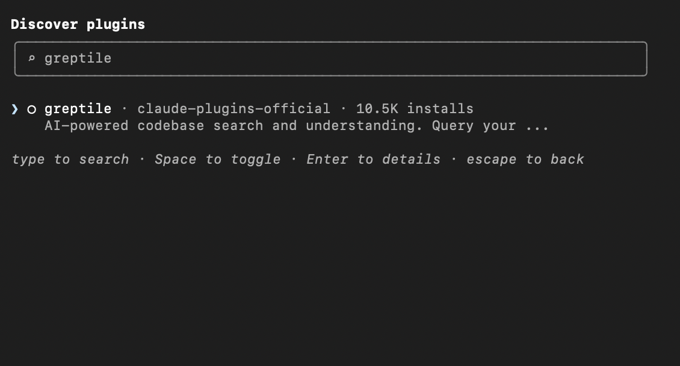Select the Discover plugins heading
680x366 pixels.
78,24
